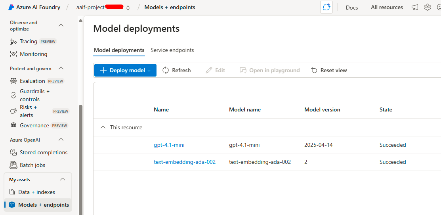
Task: Switch to the Model deployments tab
Action: 119,50
